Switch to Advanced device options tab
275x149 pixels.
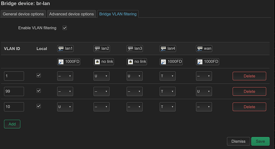tap(71, 14)
